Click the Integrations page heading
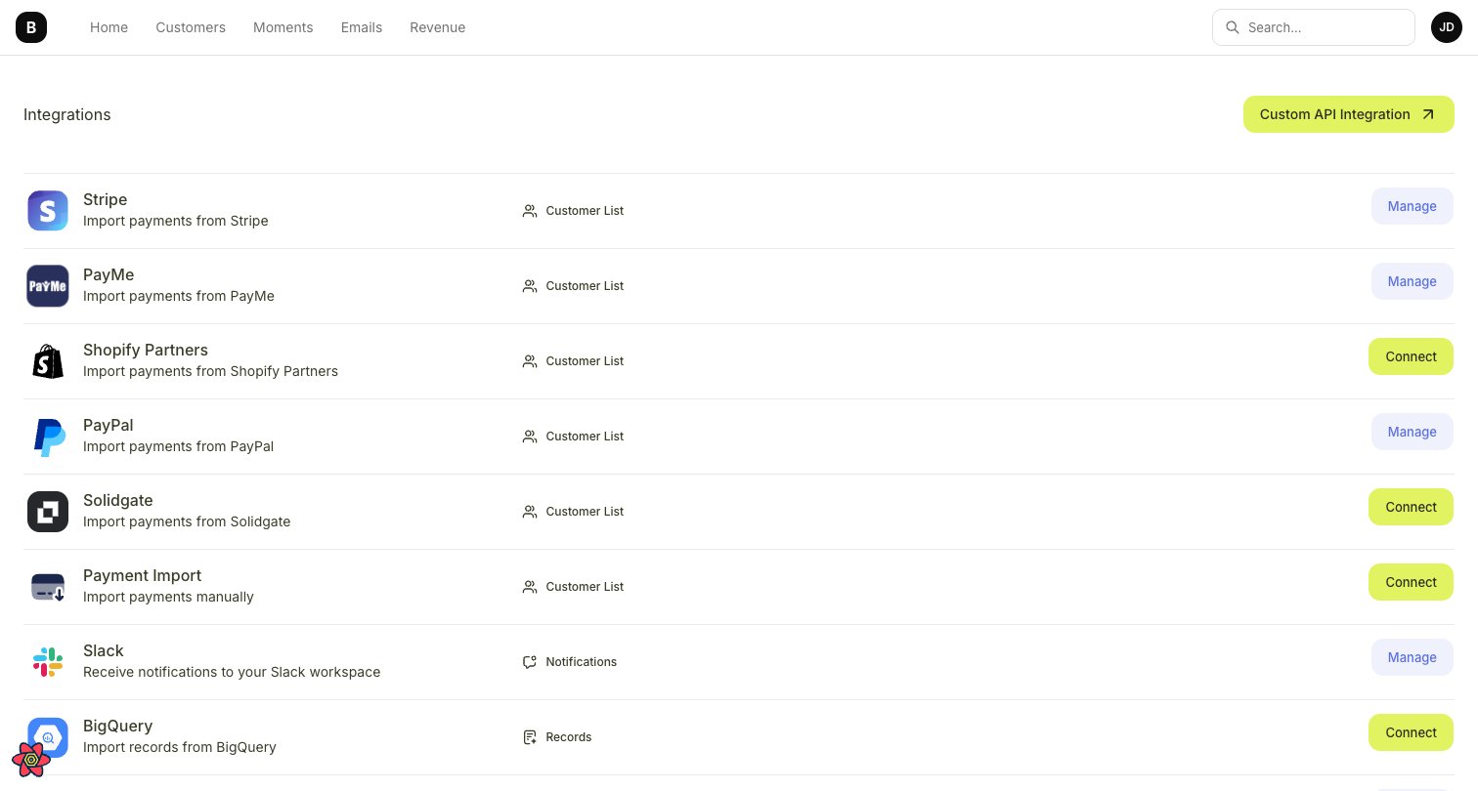This screenshot has width=1478, height=791. [67, 114]
